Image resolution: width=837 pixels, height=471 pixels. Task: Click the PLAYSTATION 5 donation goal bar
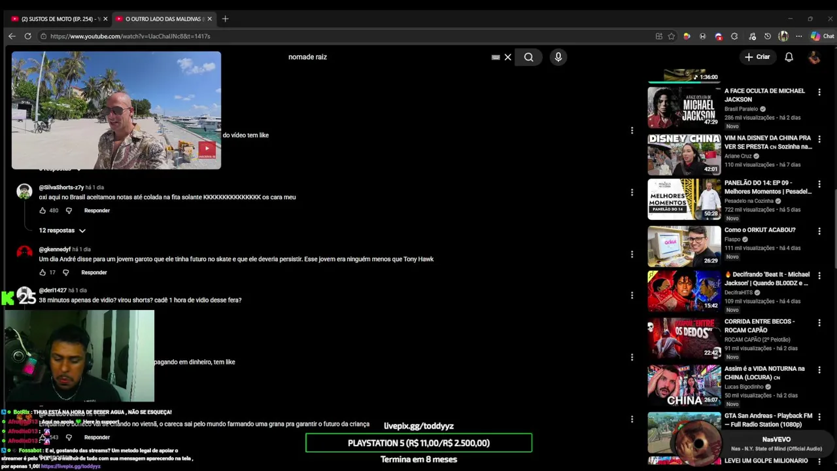(418, 443)
